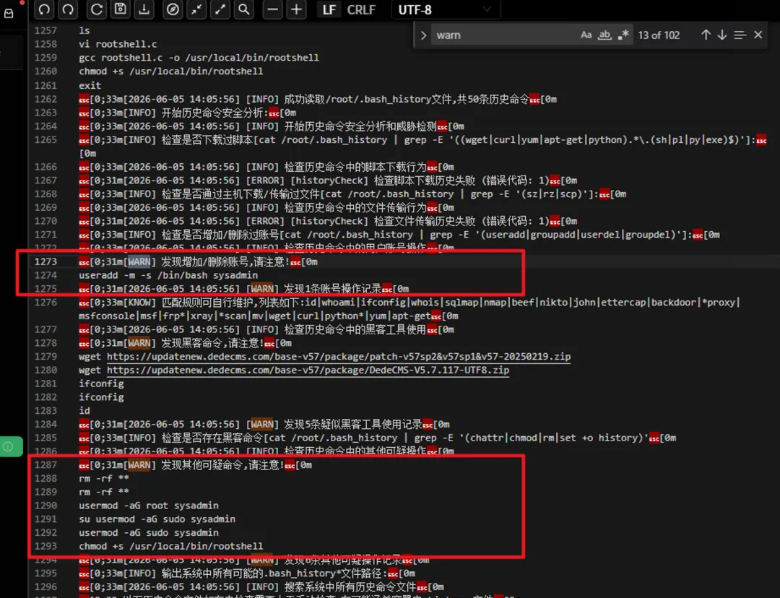Click the 'id' command on line 1283
The width and height of the screenshot is (780, 598).
[x=84, y=410]
